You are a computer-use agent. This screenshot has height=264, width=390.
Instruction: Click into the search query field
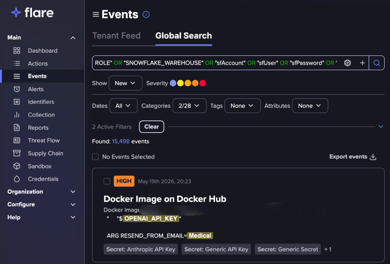(216, 63)
